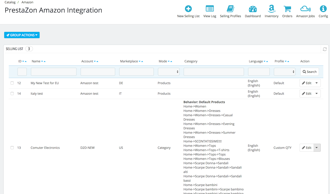Open the Mode filter dropdown
330x194 pixels.
coord(169,72)
